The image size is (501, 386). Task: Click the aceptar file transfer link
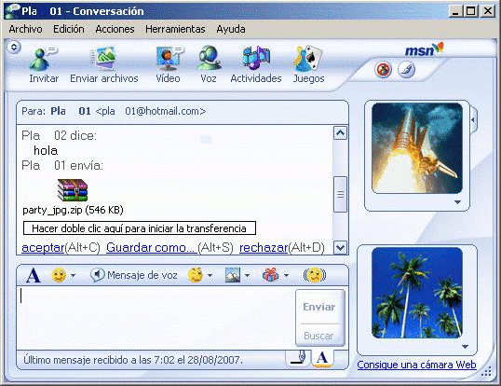(x=43, y=247)
